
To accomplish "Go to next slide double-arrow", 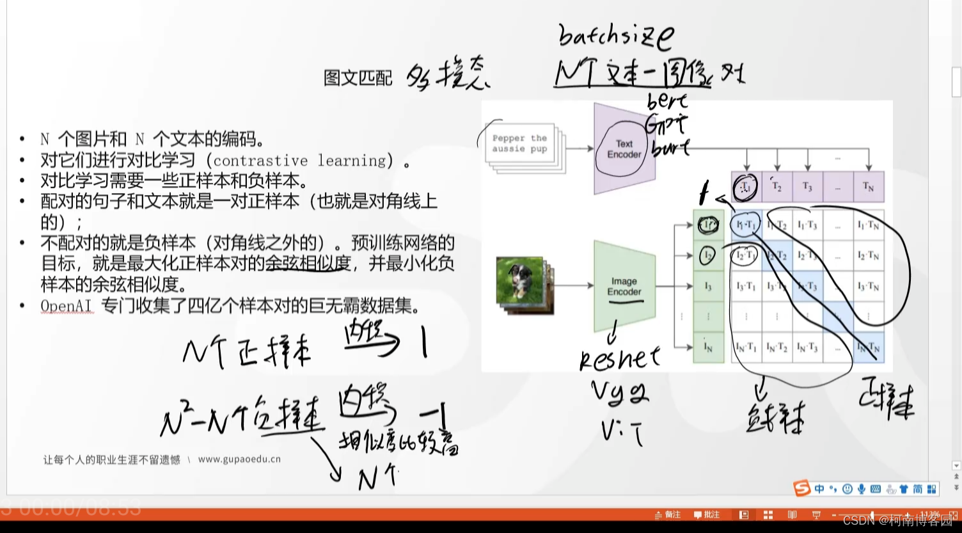I will pyautogui.click(x=957, y=488).
